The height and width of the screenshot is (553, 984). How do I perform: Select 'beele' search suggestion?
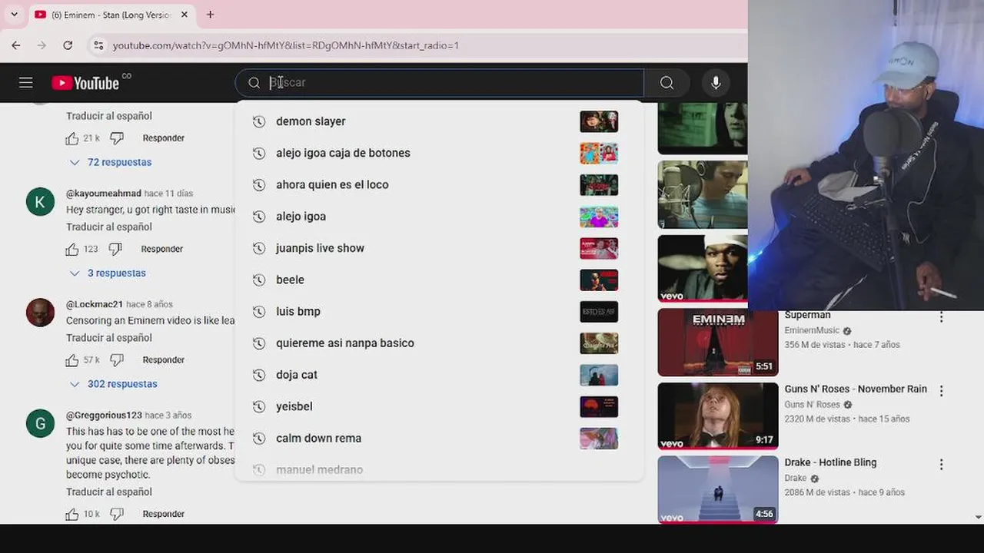(x=439, y=280)
